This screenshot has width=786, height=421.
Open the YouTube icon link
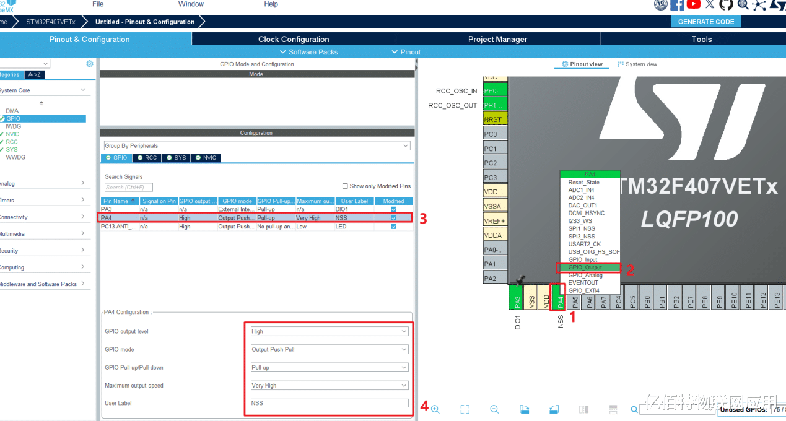694,5
